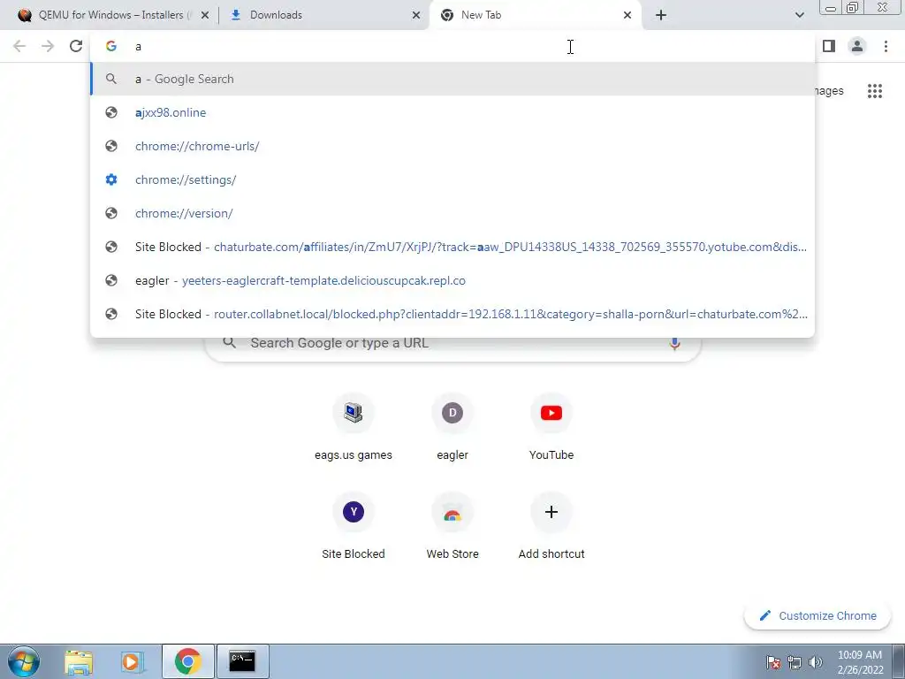Click the taskbar clock showing 10:09 AM
This screenshot has width=905, height=679.
[x=860, y=662]
